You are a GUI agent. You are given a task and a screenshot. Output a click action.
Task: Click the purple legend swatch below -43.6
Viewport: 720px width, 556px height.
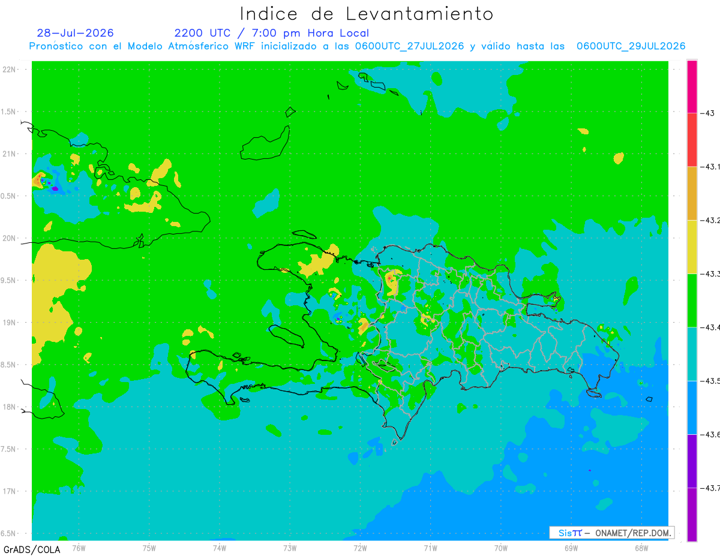pos(692,461)
